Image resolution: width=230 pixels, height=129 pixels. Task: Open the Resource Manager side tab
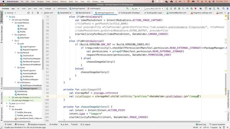point(1,34)
